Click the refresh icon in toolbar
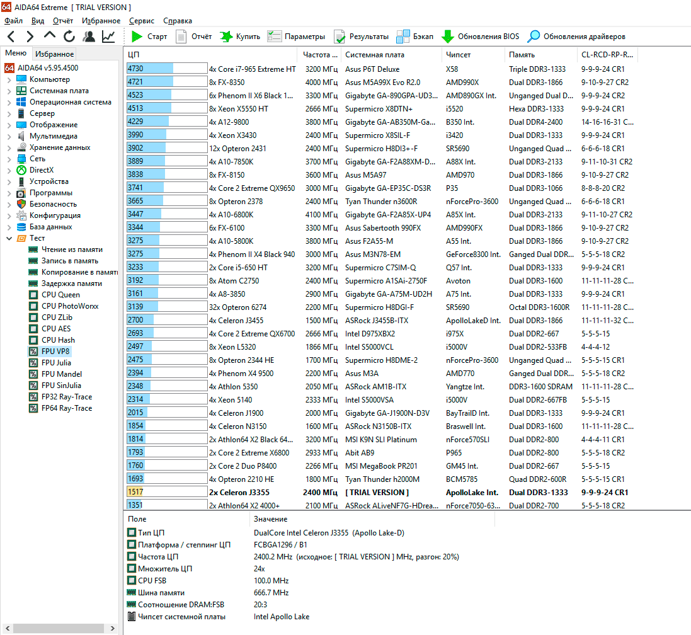 tap(69, 37)
